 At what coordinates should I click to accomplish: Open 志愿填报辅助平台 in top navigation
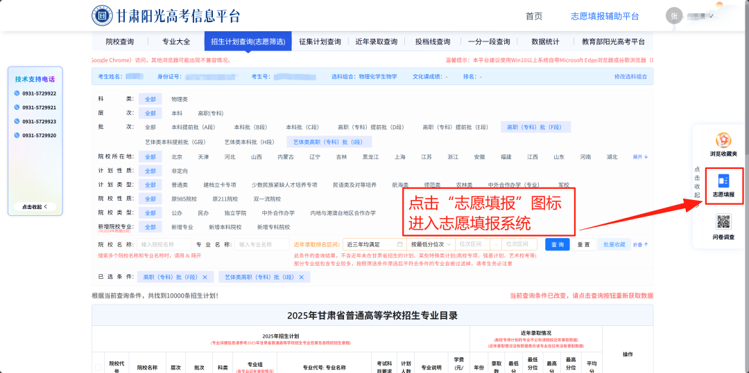pos(605,16)
